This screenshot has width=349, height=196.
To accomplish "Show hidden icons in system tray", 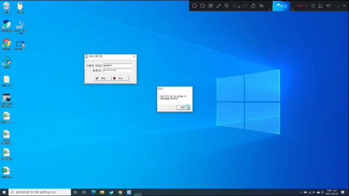I will click(300, 192).
